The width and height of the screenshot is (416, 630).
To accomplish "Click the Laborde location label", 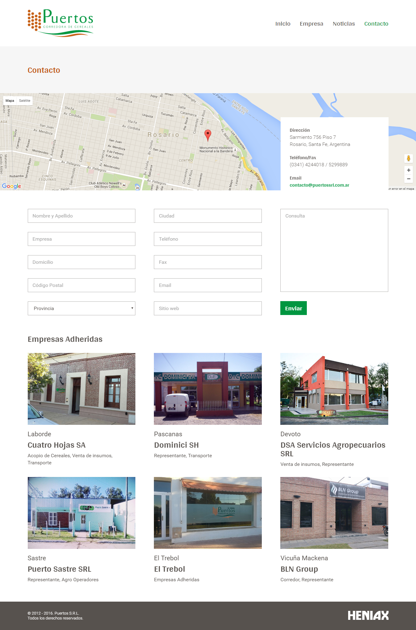I will pos(39,434).
